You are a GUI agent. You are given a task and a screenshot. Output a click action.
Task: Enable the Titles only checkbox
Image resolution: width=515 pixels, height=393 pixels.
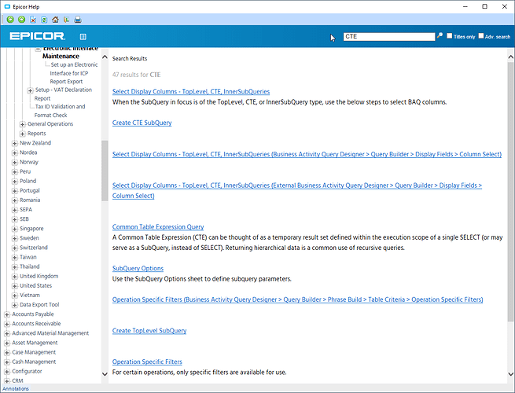449,36
